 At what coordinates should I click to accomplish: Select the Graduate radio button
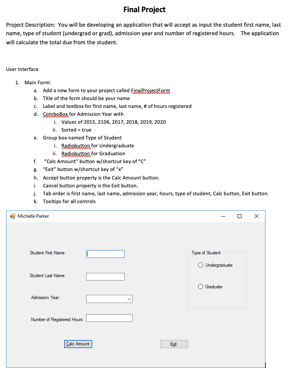pyautogui.click(x=200, y=286)
